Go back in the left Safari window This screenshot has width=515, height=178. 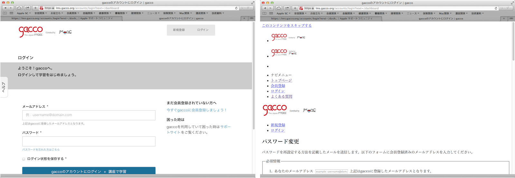(x=5, y=8)
